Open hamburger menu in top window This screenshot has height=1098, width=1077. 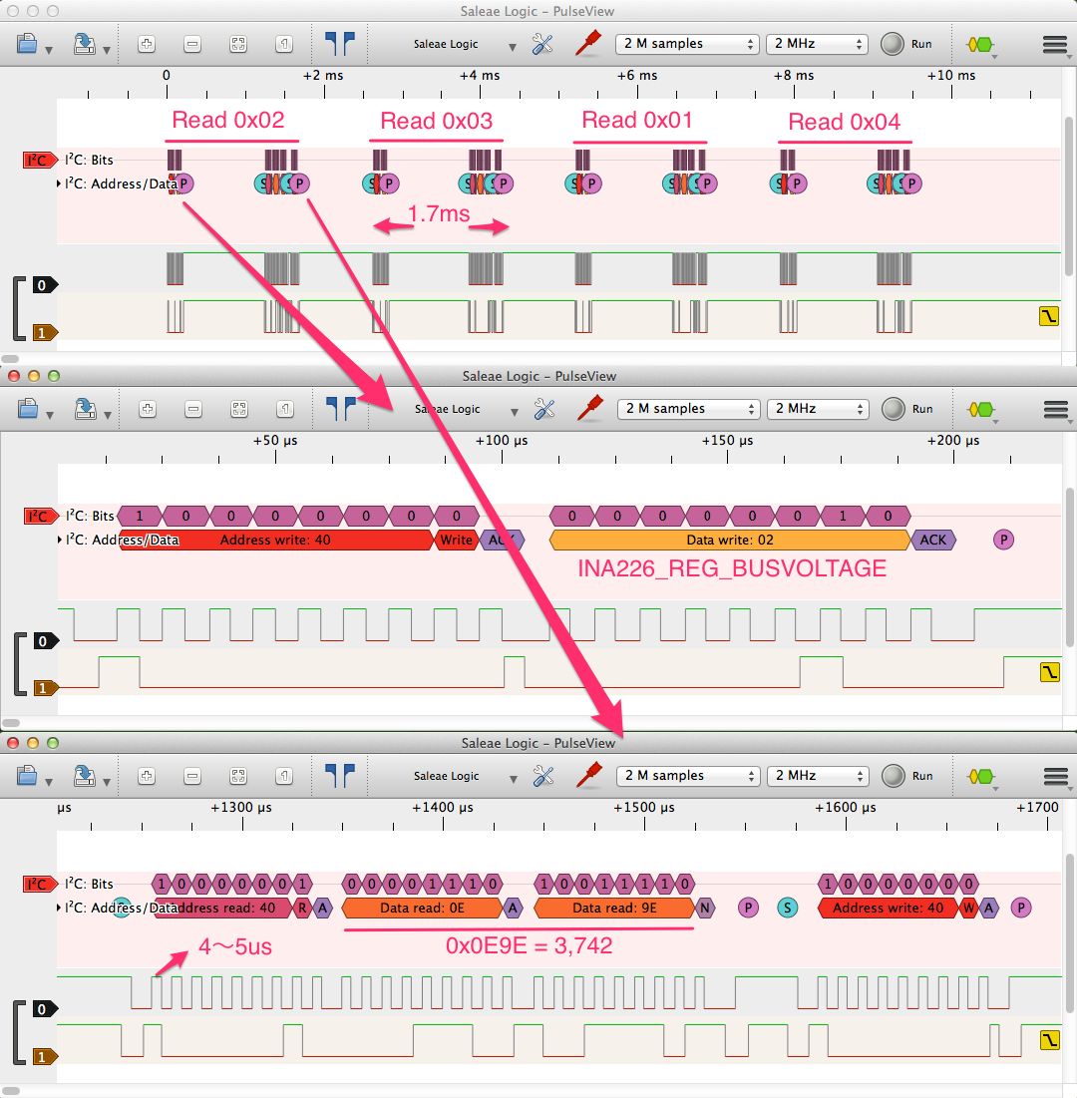[1055, 44]
